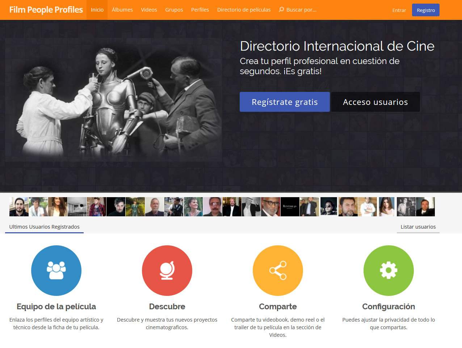
Task: Click the Configuración heading
Action: click(x=388, y=306)
